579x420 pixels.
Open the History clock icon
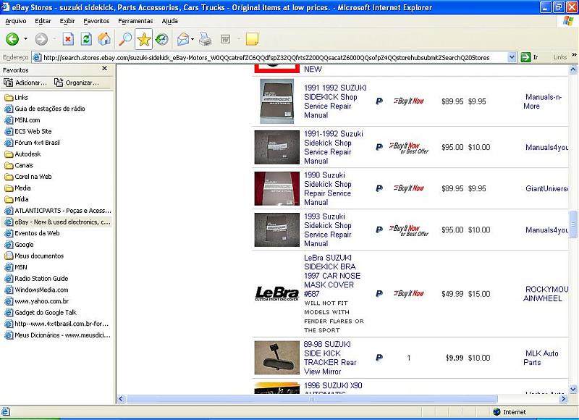161,39
